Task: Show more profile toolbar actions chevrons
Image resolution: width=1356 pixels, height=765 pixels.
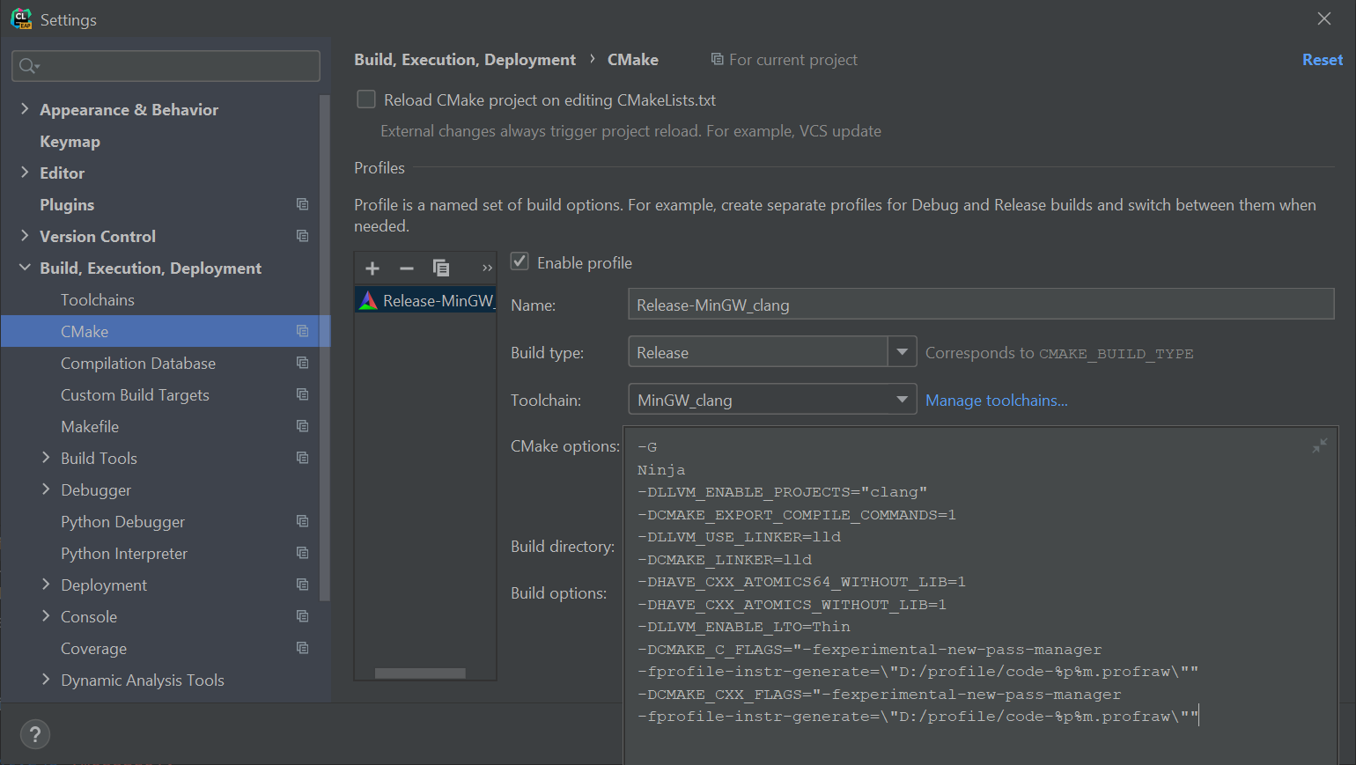Action: [x=487, y=268]
